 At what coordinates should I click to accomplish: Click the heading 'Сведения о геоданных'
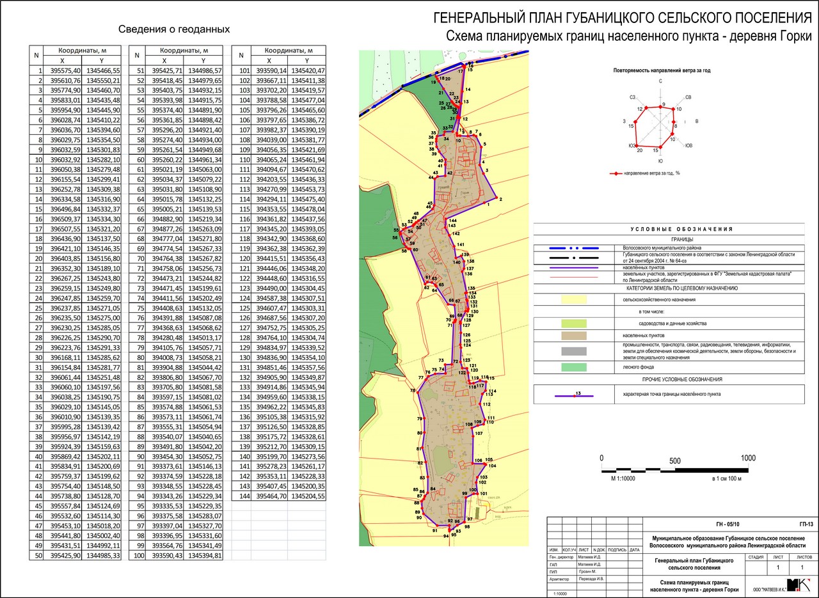coord(175,29)
